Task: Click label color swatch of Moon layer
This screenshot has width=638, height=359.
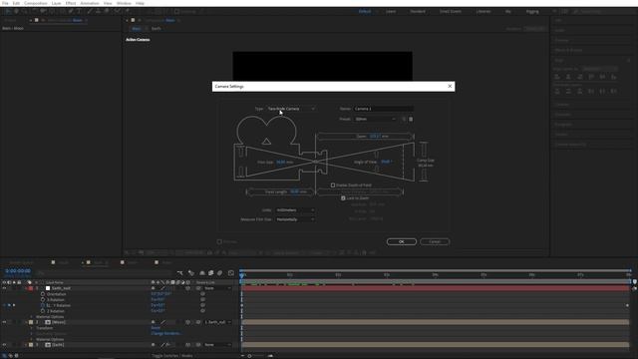Action: click(31, 322)
